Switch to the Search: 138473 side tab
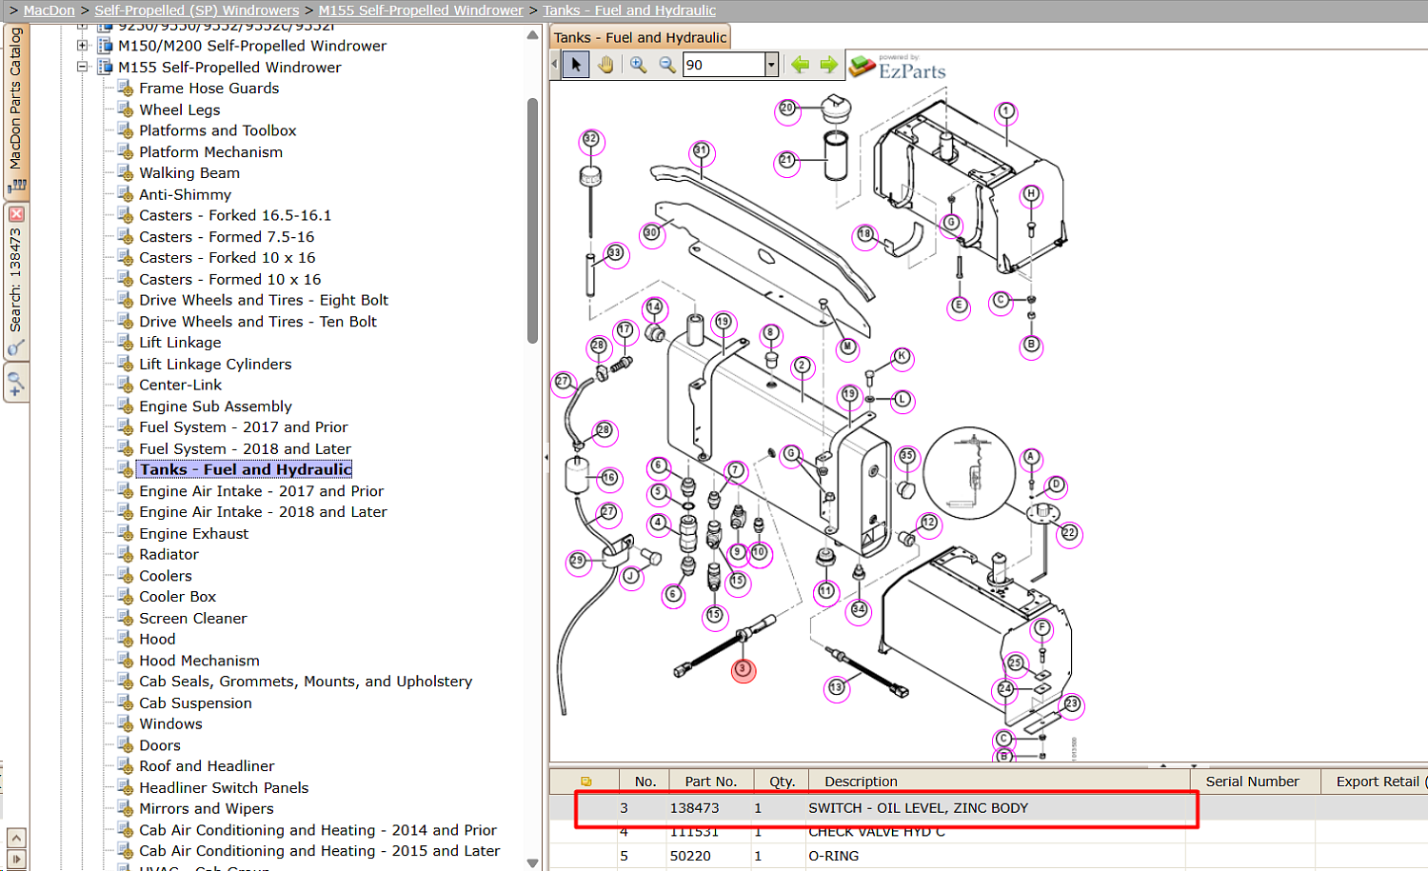1428x871 pixels. [x=16, y=282]
